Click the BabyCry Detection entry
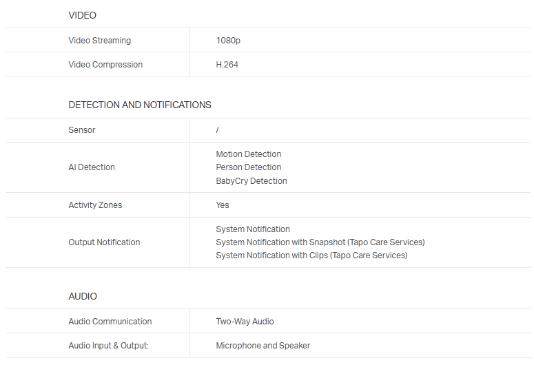The width and height of the screenshot is (534, 365). point(251,181)
